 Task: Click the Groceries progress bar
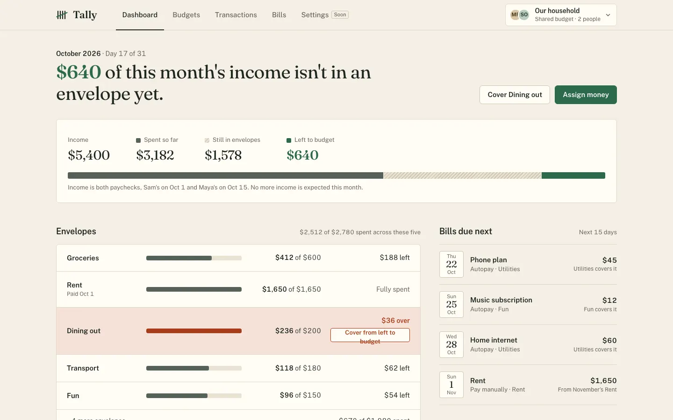click(194, 258)
